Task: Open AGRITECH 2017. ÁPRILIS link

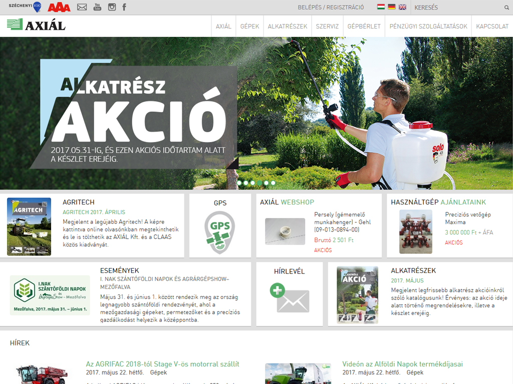Action: tap(94, 212)
